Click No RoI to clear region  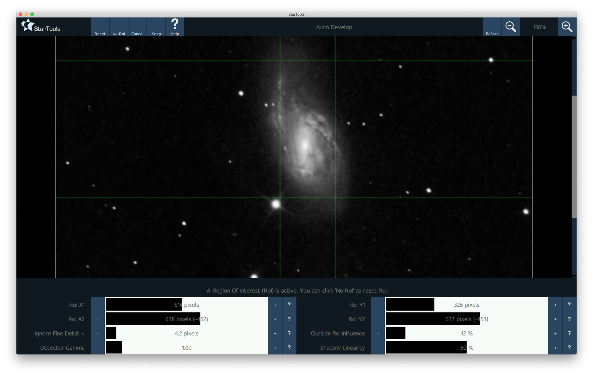[119, 27]
